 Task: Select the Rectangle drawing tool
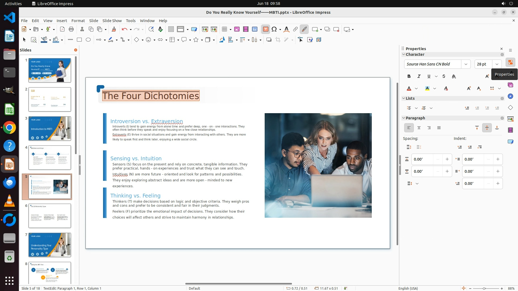[x=79, y=40]
